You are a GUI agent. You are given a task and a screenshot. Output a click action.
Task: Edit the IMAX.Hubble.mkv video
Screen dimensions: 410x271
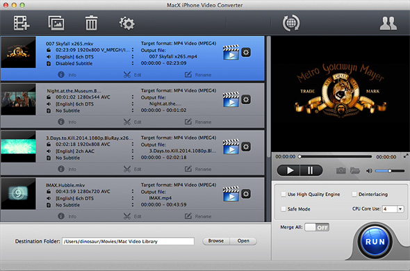coord(132,216)
